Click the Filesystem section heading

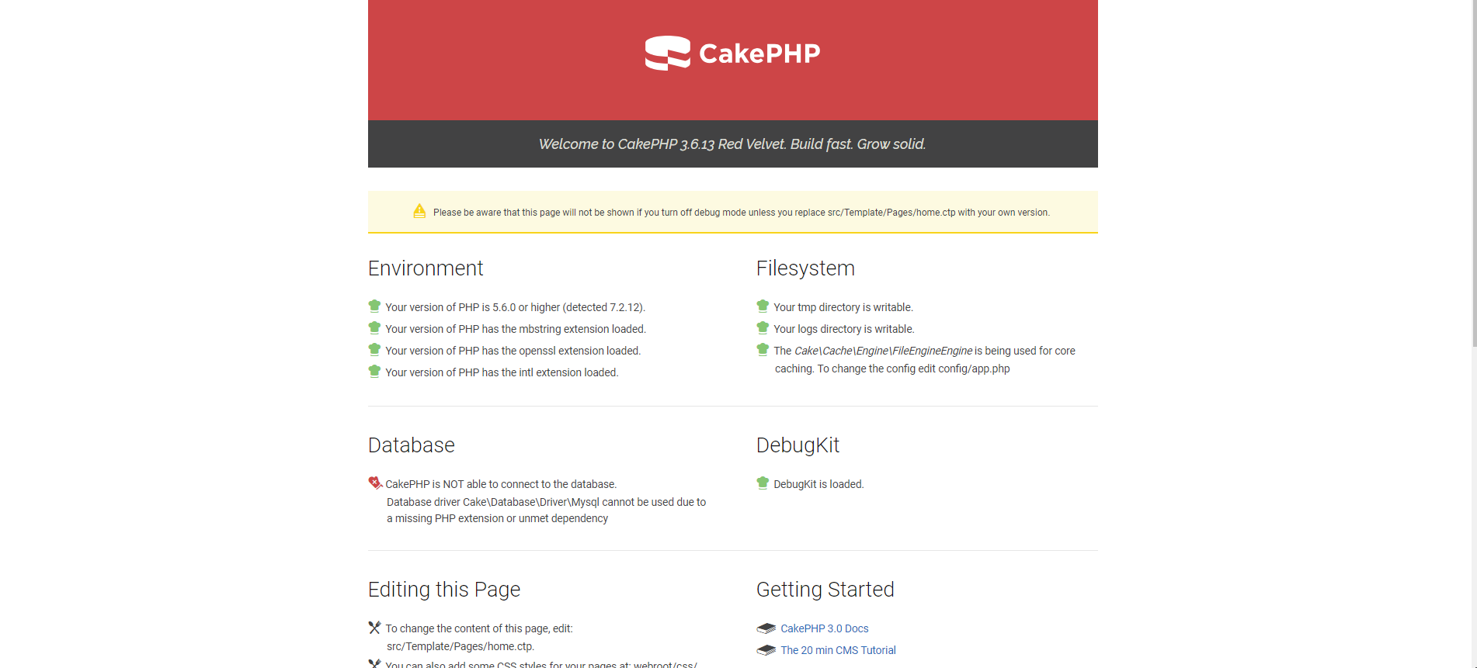pyautogui.click(x=805, y=268)
